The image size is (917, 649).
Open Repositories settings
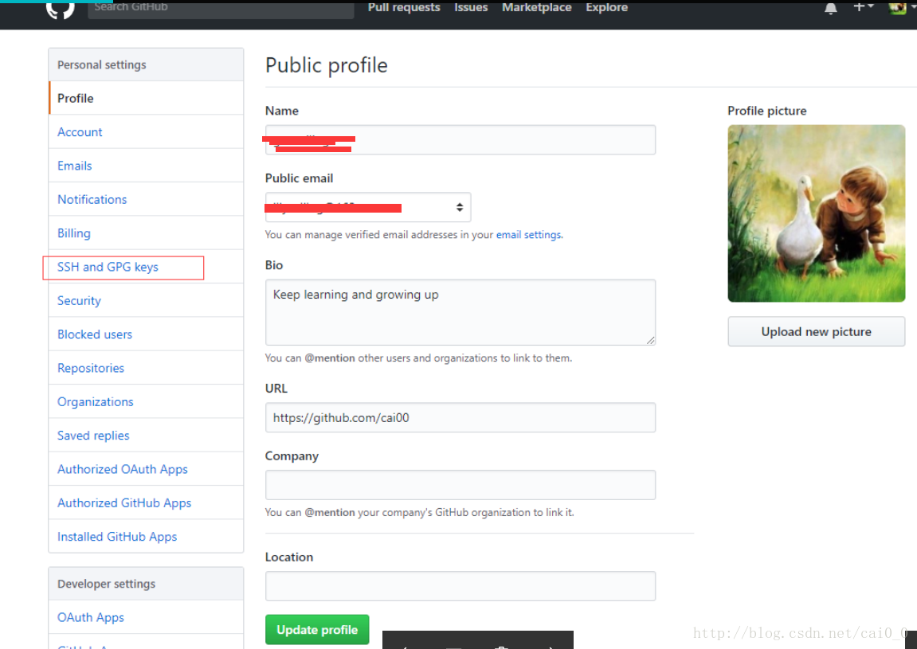click(x=147, y=369)
